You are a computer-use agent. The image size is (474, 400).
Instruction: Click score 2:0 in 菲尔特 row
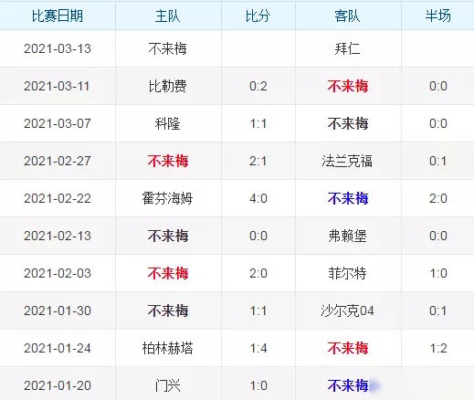[x=258, y=273]
